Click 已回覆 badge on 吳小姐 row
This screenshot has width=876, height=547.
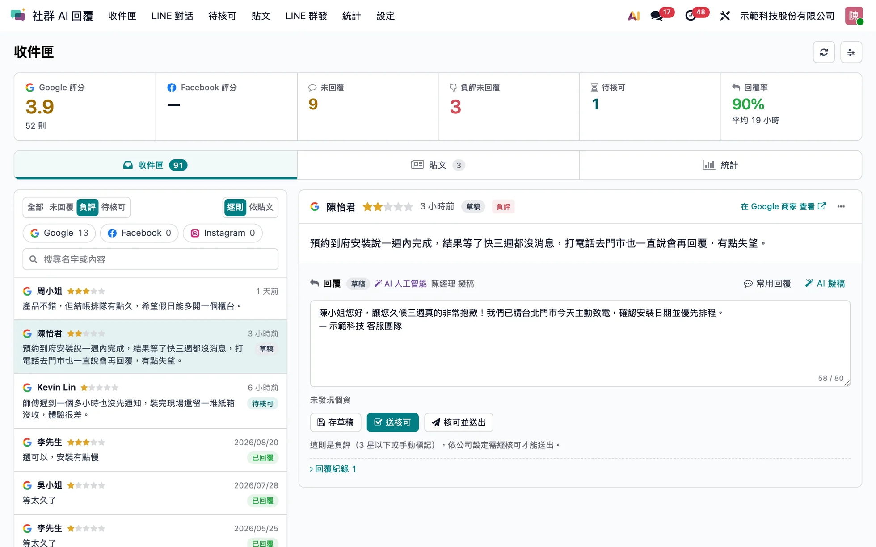[x=263, y=501]
